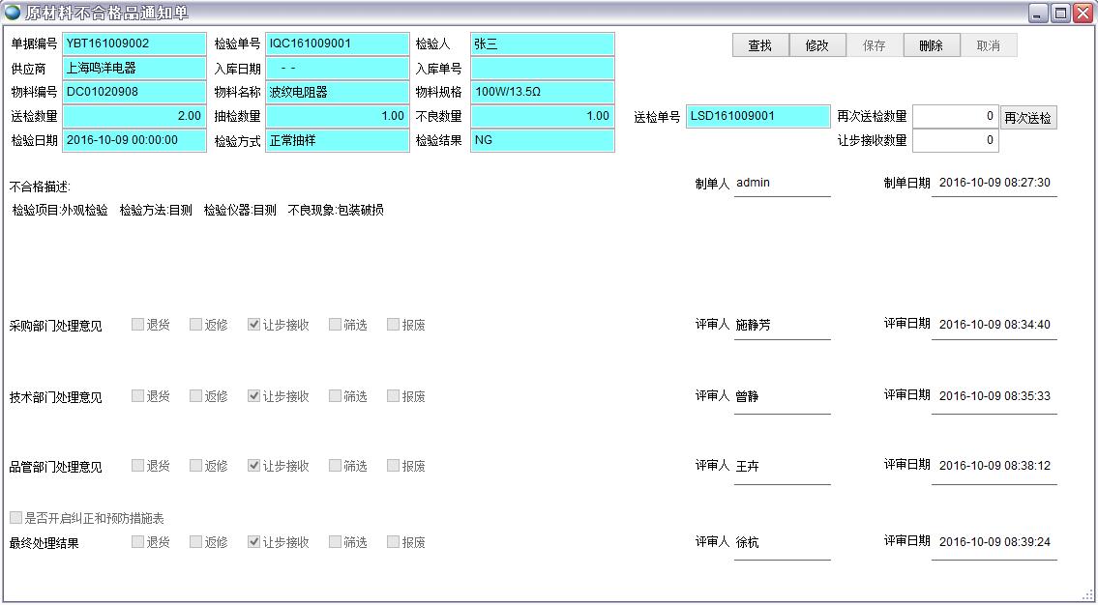The width and height of the screenshot is (1098, 605).
Task: Click the 再次送检 resubmit inspection button
Action: 1027,116
